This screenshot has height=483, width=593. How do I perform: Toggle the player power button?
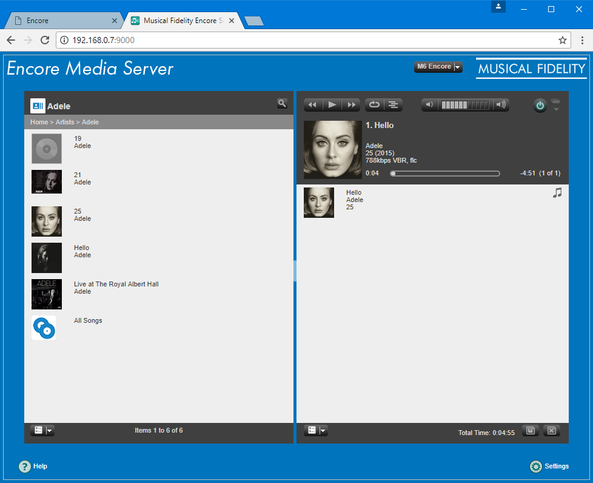coord(540,106)
